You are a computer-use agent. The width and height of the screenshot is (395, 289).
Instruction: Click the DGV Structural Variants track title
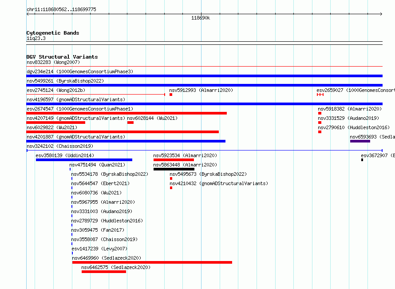[x=62, y=57]
